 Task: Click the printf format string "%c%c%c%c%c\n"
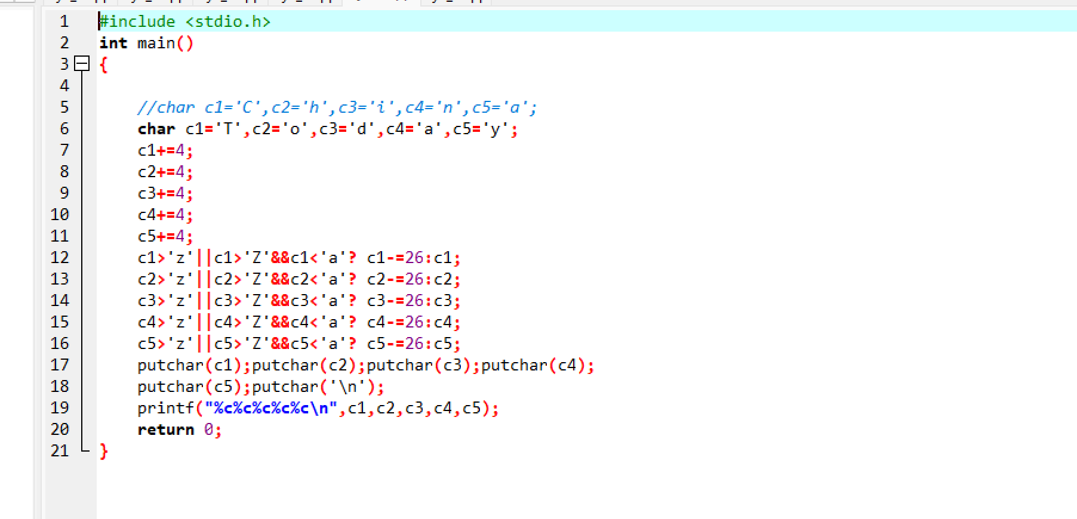(270, 408)
